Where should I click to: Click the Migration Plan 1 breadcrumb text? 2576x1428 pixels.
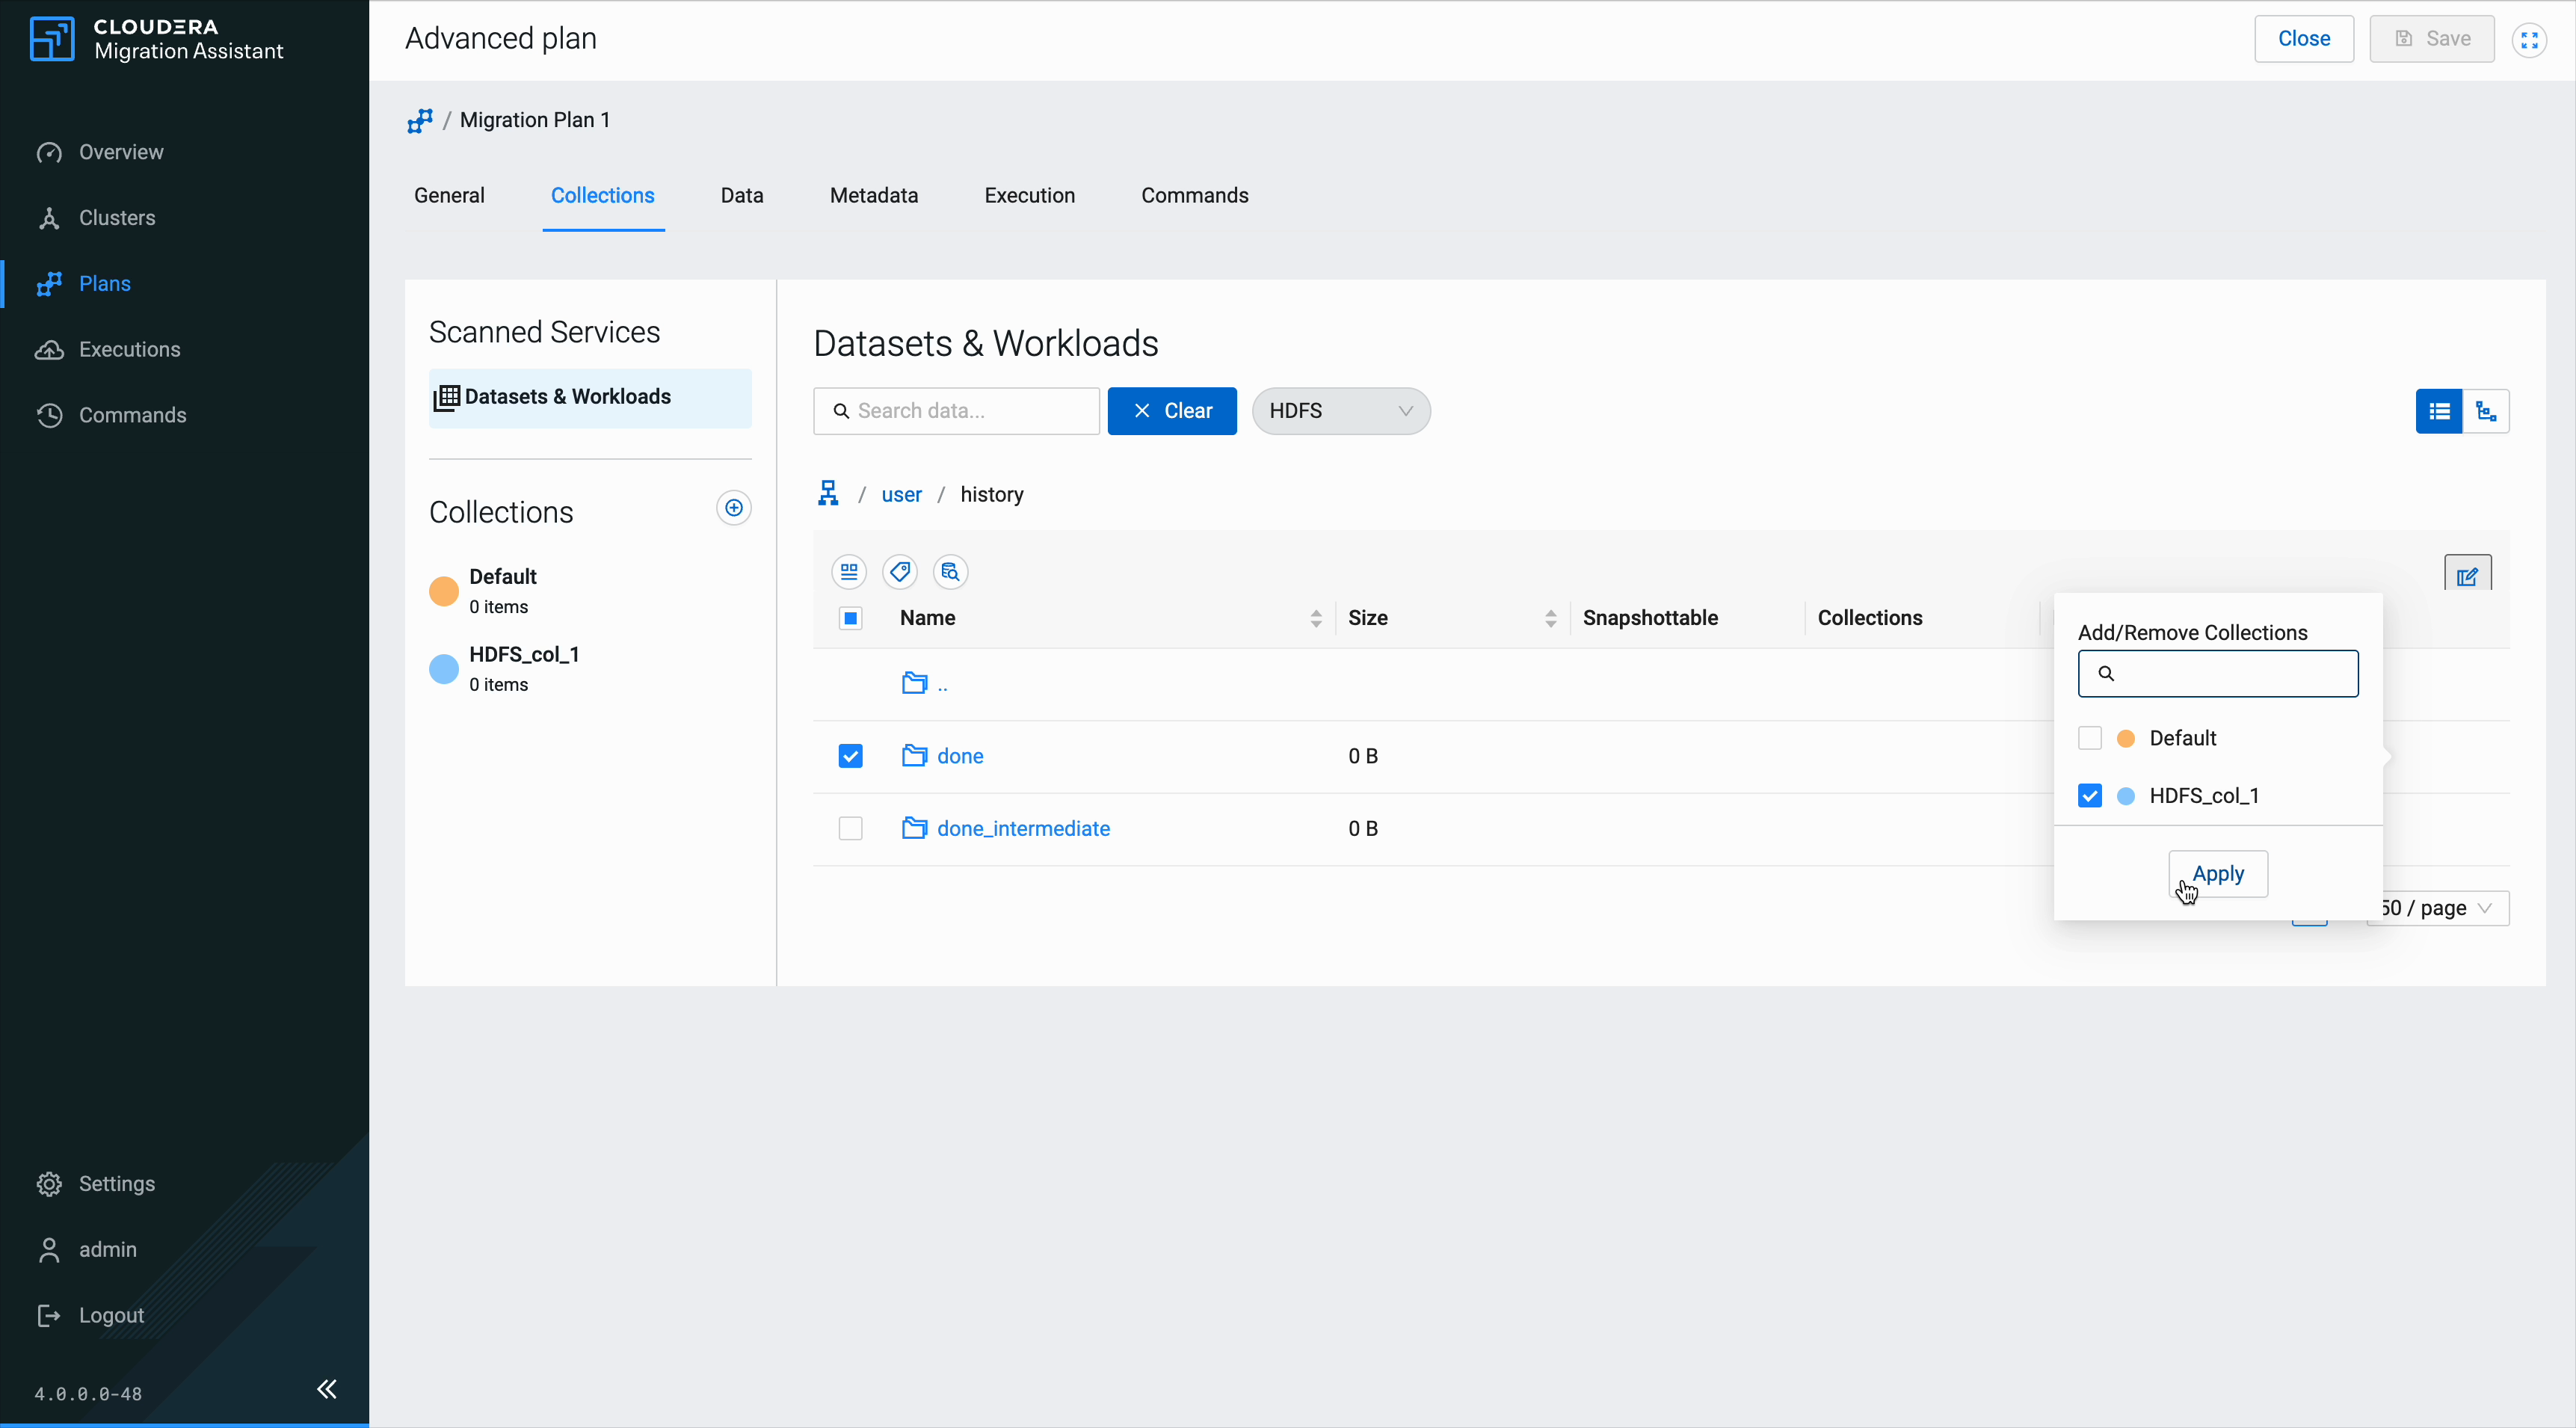[535, 121]
